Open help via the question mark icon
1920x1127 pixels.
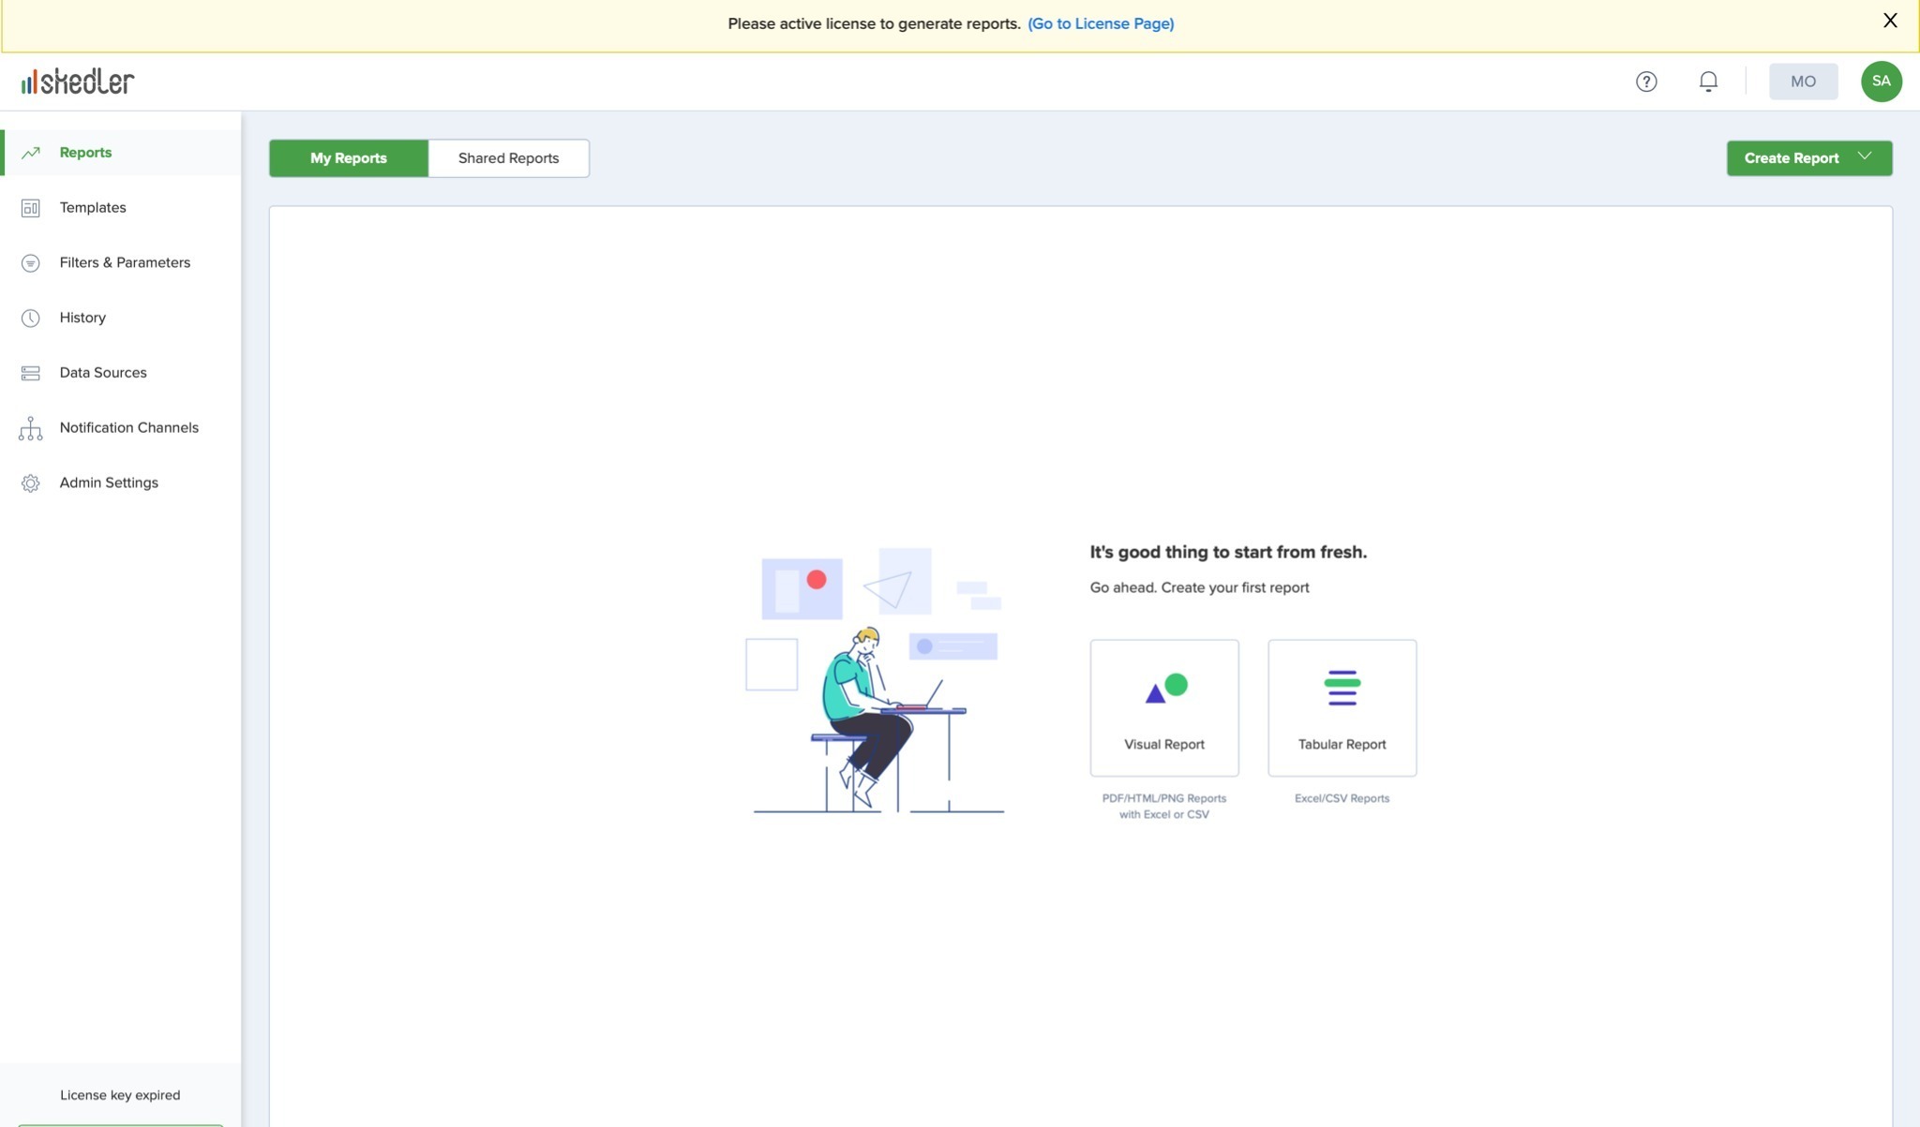pos(1646,82)
